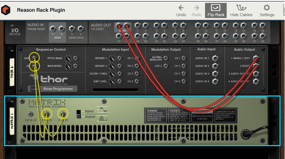
Task: Click the Sequencer Control section heading
Action: tap(51, 50)
